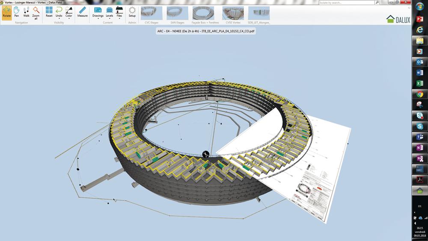Image resolution: width=428 pixels, height=241 pixels.
Task: Open the Façade Bois + Fenêtres view
Action: (205, 15)
